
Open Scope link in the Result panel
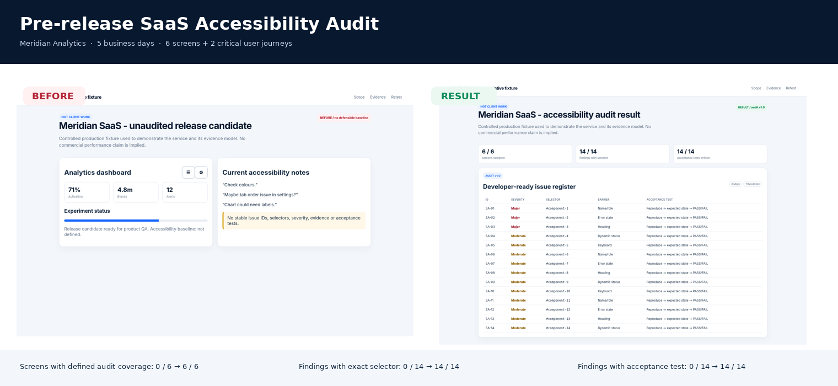(756, 88)
